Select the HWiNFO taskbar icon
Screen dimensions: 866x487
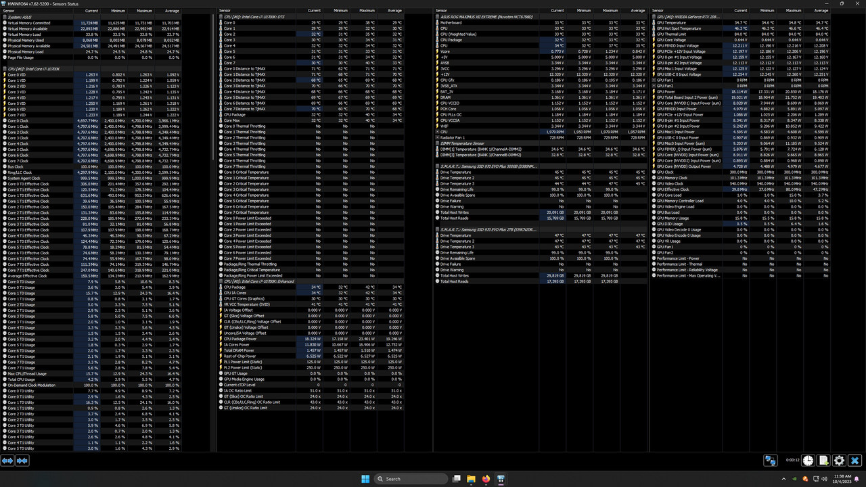click(x=501, y=479)
